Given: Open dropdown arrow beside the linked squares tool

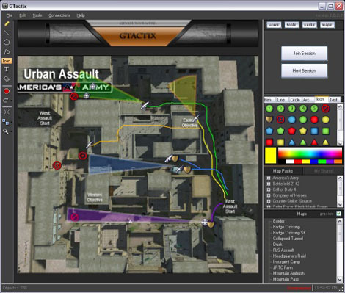Looking at the screenshot, I should tap(11, 122).
